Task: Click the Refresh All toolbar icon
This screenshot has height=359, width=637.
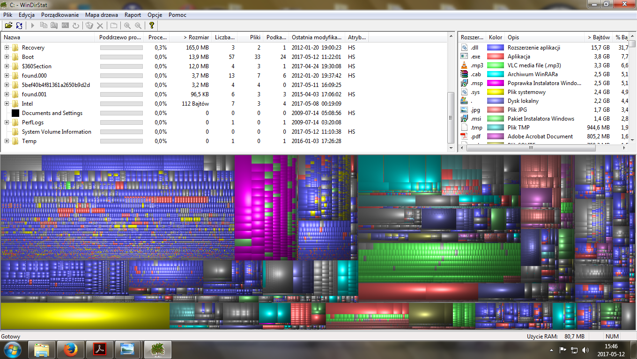Action: pyautogui.click(x=19, y=26)
